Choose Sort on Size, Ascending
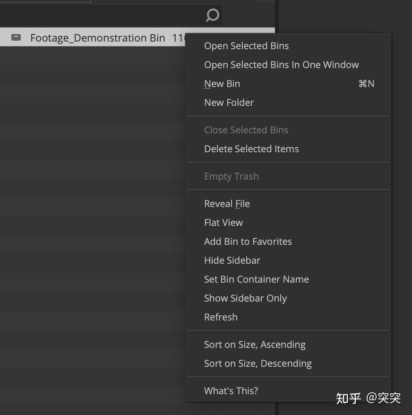 pos(255,345)
